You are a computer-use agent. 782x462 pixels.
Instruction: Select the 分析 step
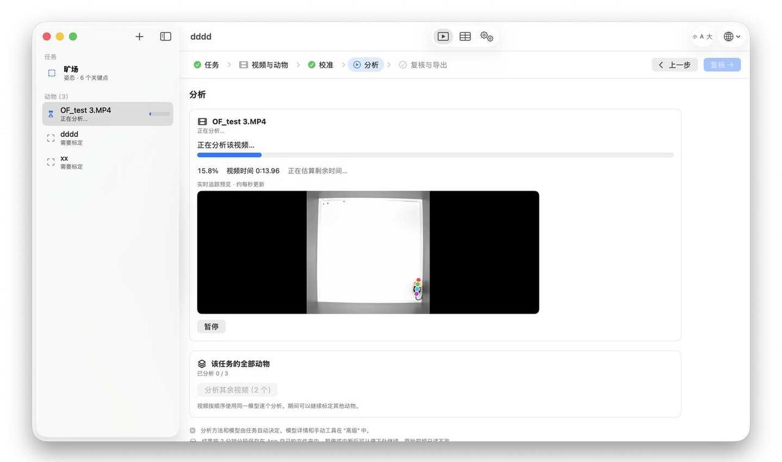366,65
